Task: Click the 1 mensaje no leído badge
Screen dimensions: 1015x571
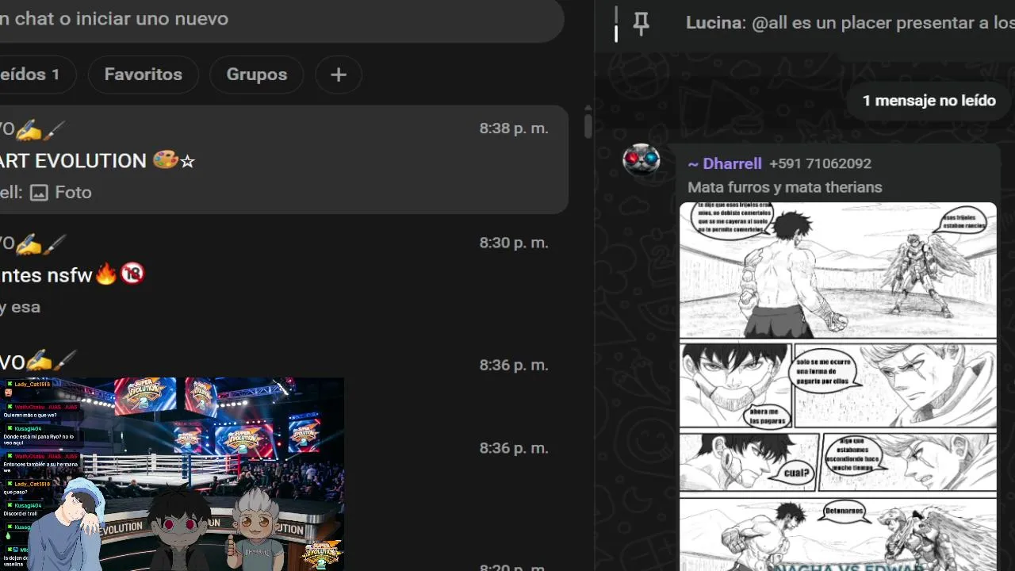Action: (x=929, y=101)
